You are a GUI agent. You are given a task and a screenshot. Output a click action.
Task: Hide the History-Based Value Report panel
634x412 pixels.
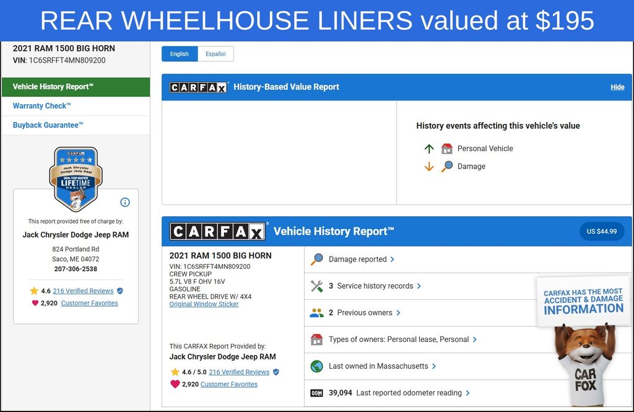click(617, 87)
